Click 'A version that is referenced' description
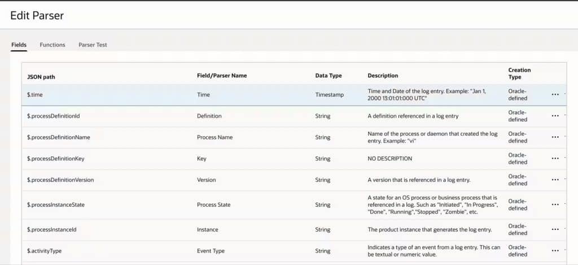This screenshot has width=578, height=265. coord(419,180)
